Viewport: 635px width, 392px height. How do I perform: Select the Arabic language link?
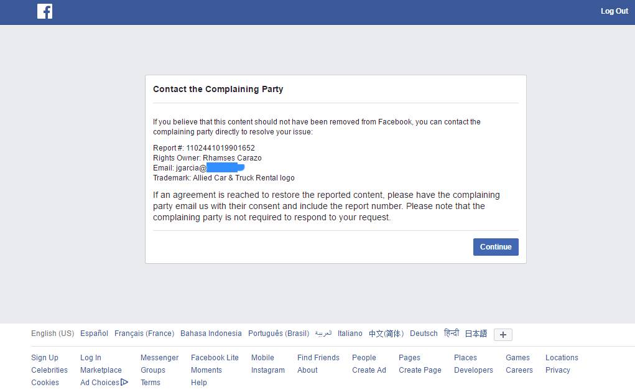[x=323, y=334]
